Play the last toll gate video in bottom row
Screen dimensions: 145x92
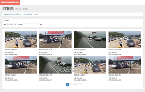tap(125, 64)
